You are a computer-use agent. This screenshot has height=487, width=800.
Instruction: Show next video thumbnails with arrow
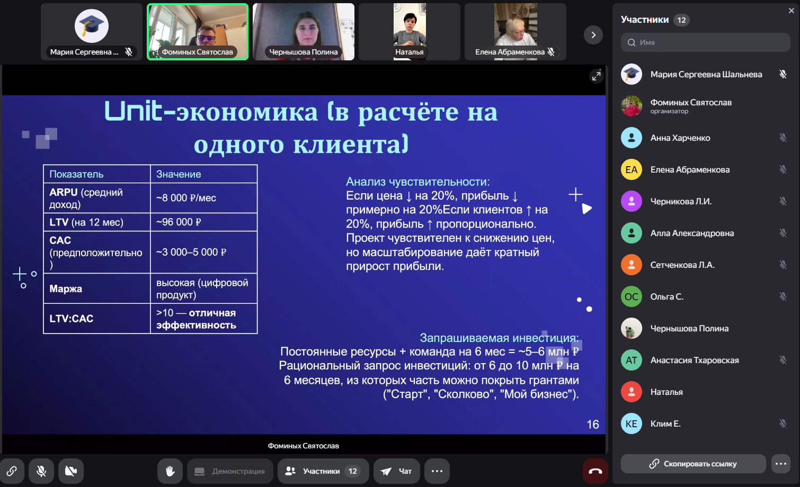(593, 35)
